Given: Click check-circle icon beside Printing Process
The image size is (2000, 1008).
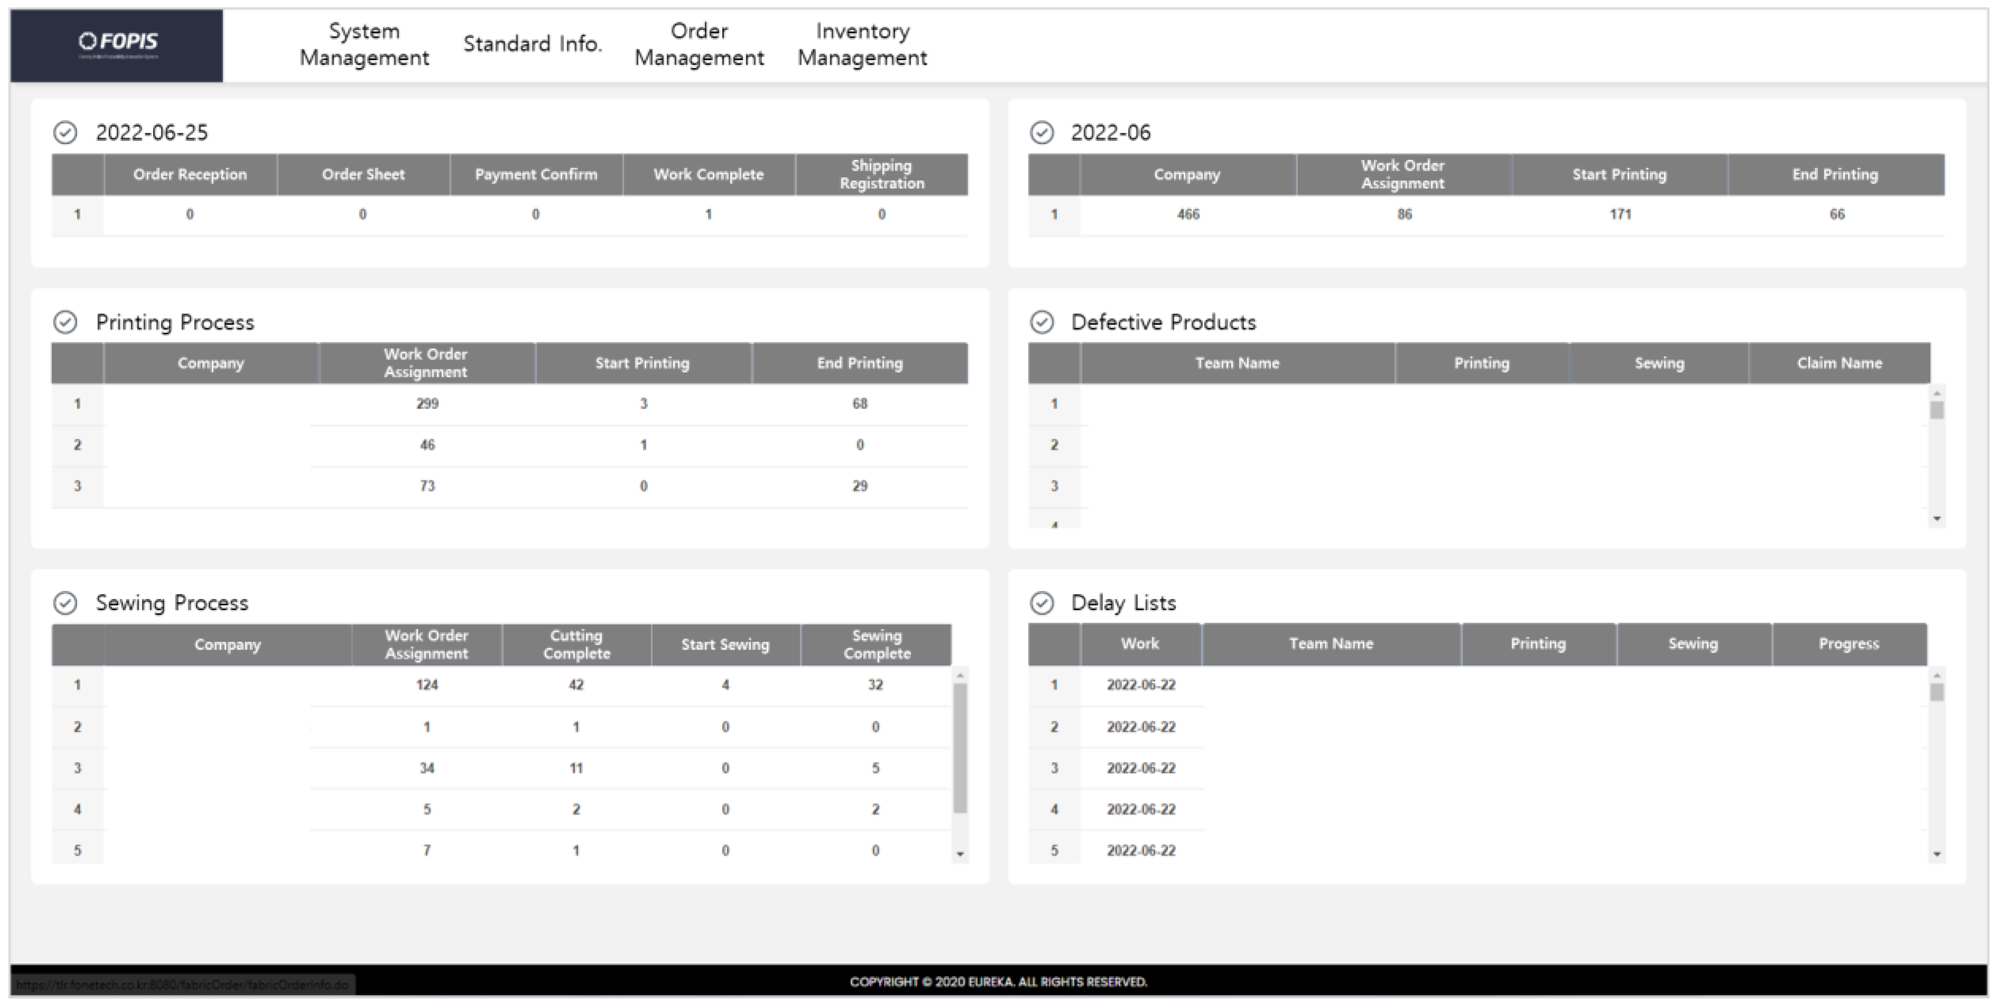Looking at the screenshot, I should 65,322.
